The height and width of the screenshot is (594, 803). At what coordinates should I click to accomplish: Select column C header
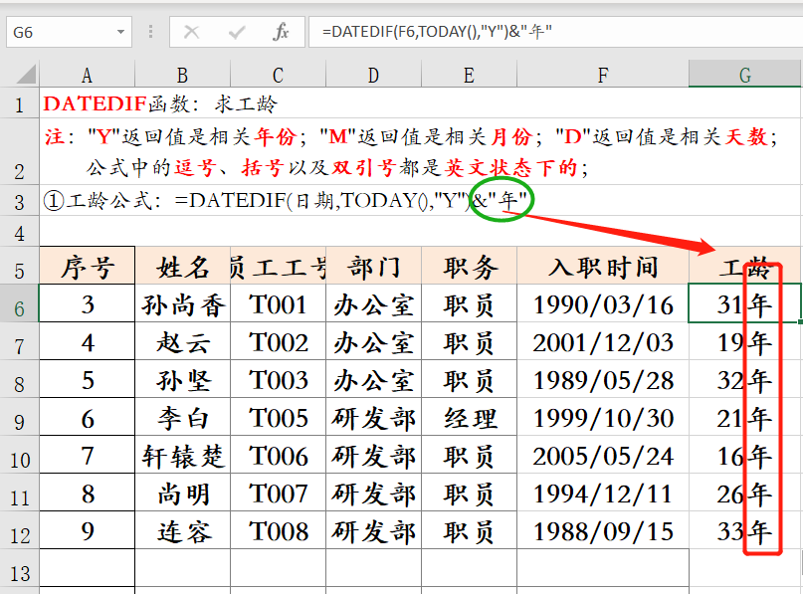(x=278, y=76)
